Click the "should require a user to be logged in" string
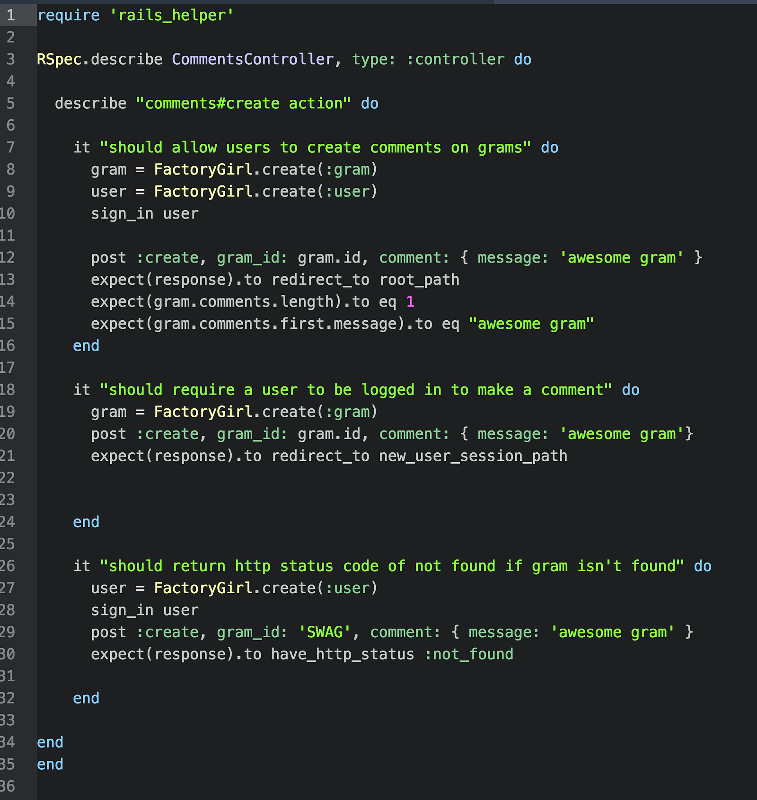The width and height of the screenshot is (757, 800). click(x=356, y=390)
